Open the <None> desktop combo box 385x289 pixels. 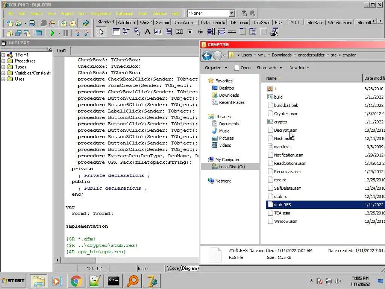[232, 13]
